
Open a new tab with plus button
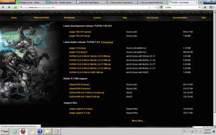pyautogui.click(x=201, y=2)
